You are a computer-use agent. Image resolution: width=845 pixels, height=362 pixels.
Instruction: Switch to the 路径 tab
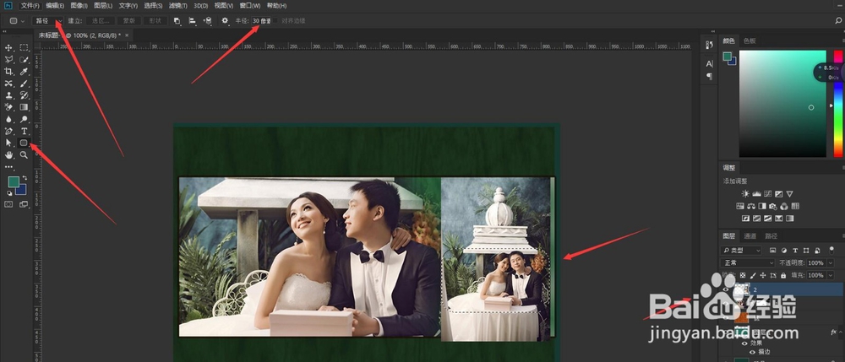coord(771,236)
